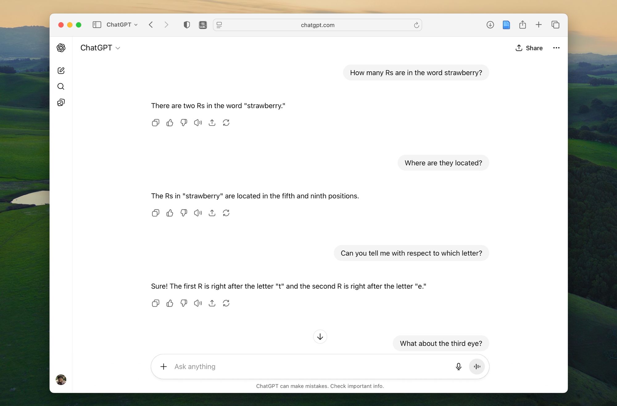Open the reader view icon in address bar

(x=219, y=25)
